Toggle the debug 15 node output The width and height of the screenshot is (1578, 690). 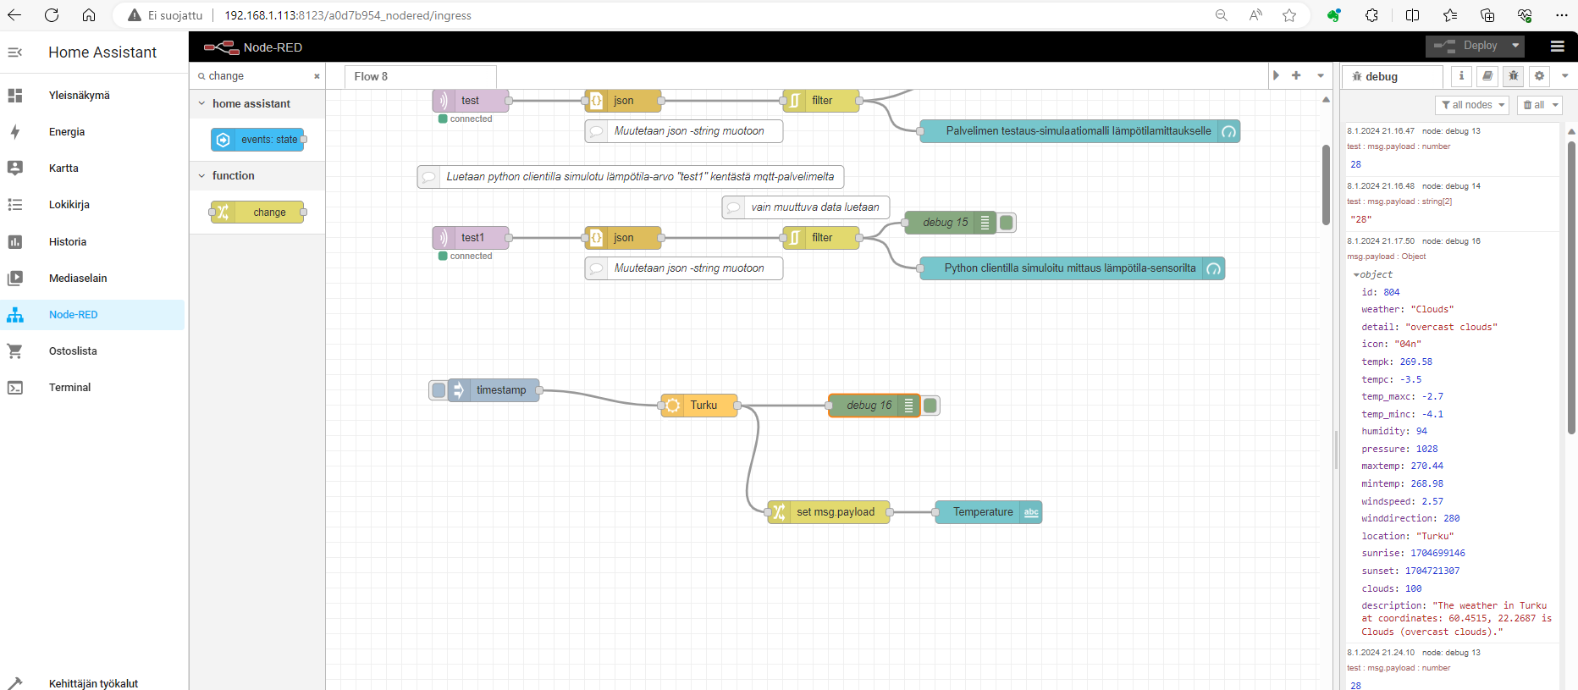(1007, 223)
